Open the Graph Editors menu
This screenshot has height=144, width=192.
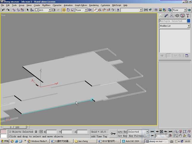tap(81, 5)
